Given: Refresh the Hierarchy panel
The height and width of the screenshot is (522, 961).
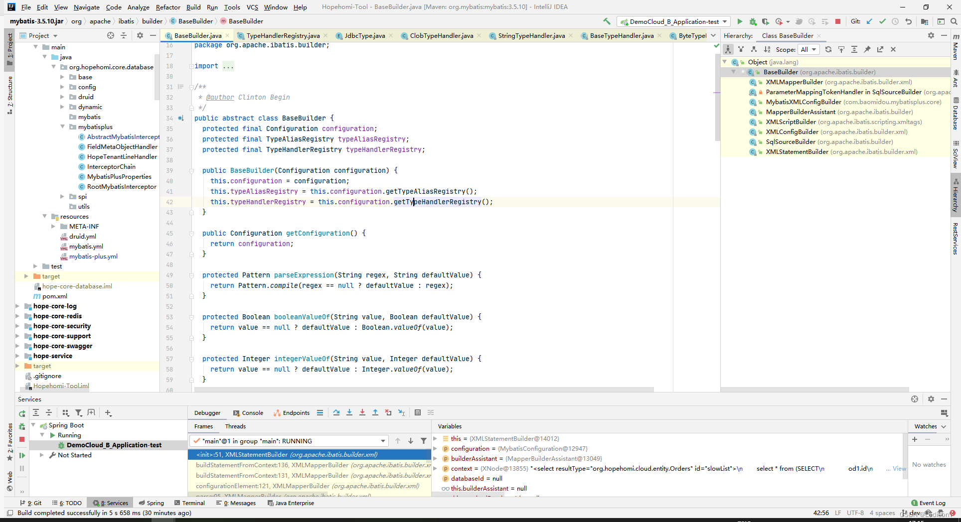Looking at the screenshot, I should (x=828, y=49).
